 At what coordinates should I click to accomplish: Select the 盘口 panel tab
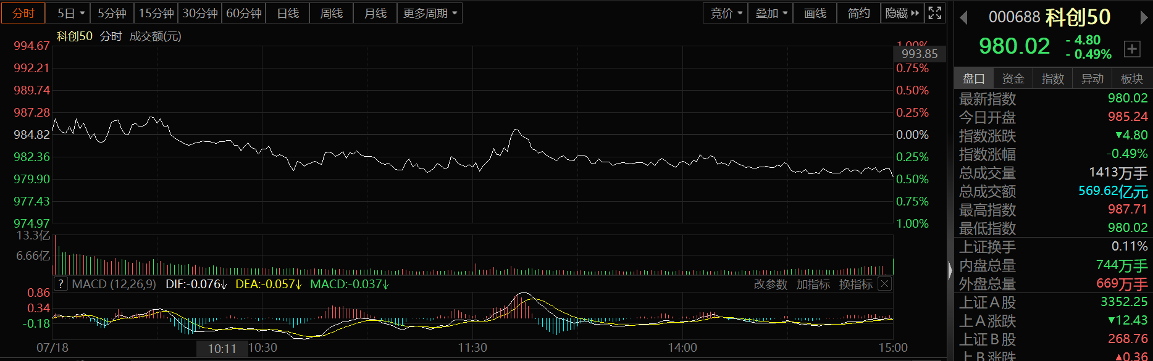[973, 78]
